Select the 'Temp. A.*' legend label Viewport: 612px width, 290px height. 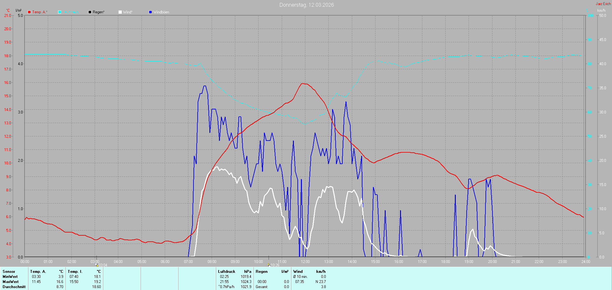[x=40, y=12]
